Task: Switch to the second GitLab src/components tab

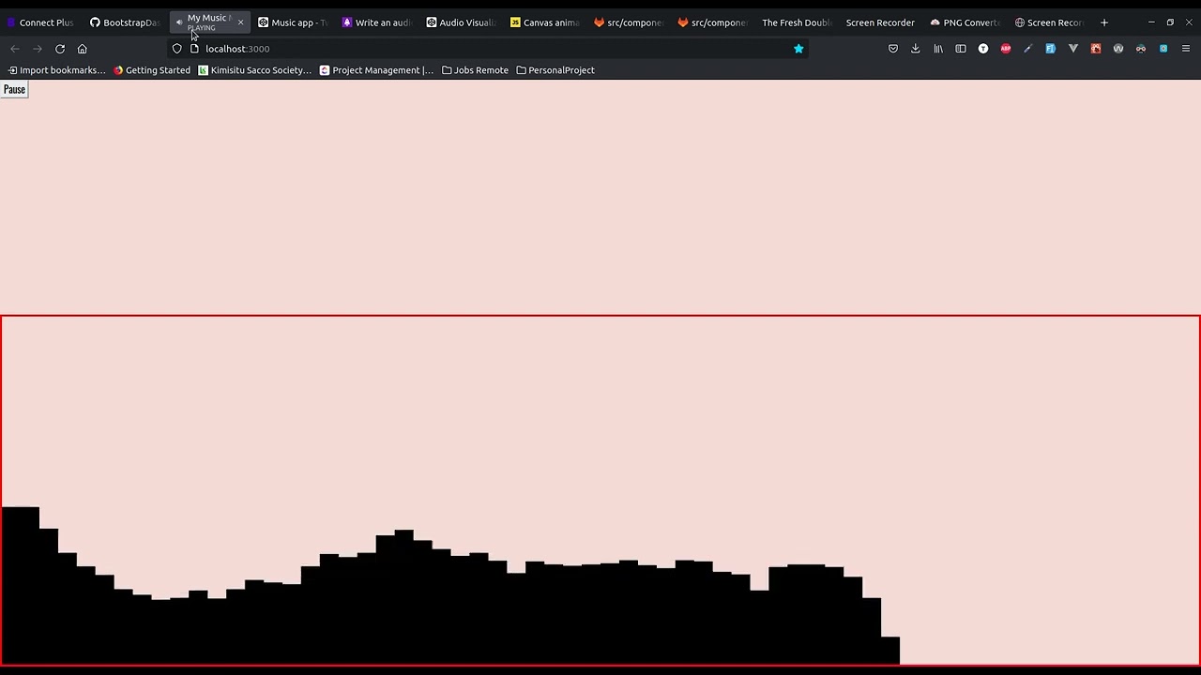Action: [713, 22]
